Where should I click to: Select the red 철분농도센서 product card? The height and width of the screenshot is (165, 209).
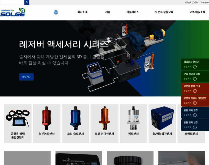(47, 124)
